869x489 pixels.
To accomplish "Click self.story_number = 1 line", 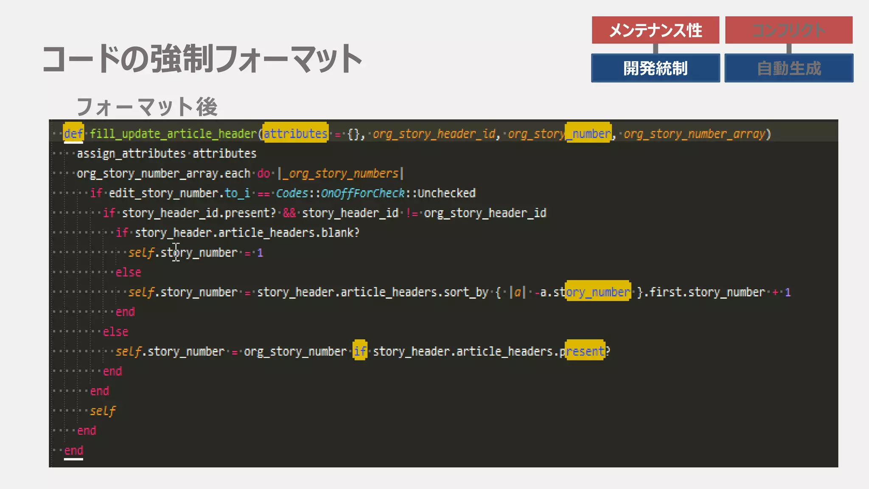I will coord(196,253).
